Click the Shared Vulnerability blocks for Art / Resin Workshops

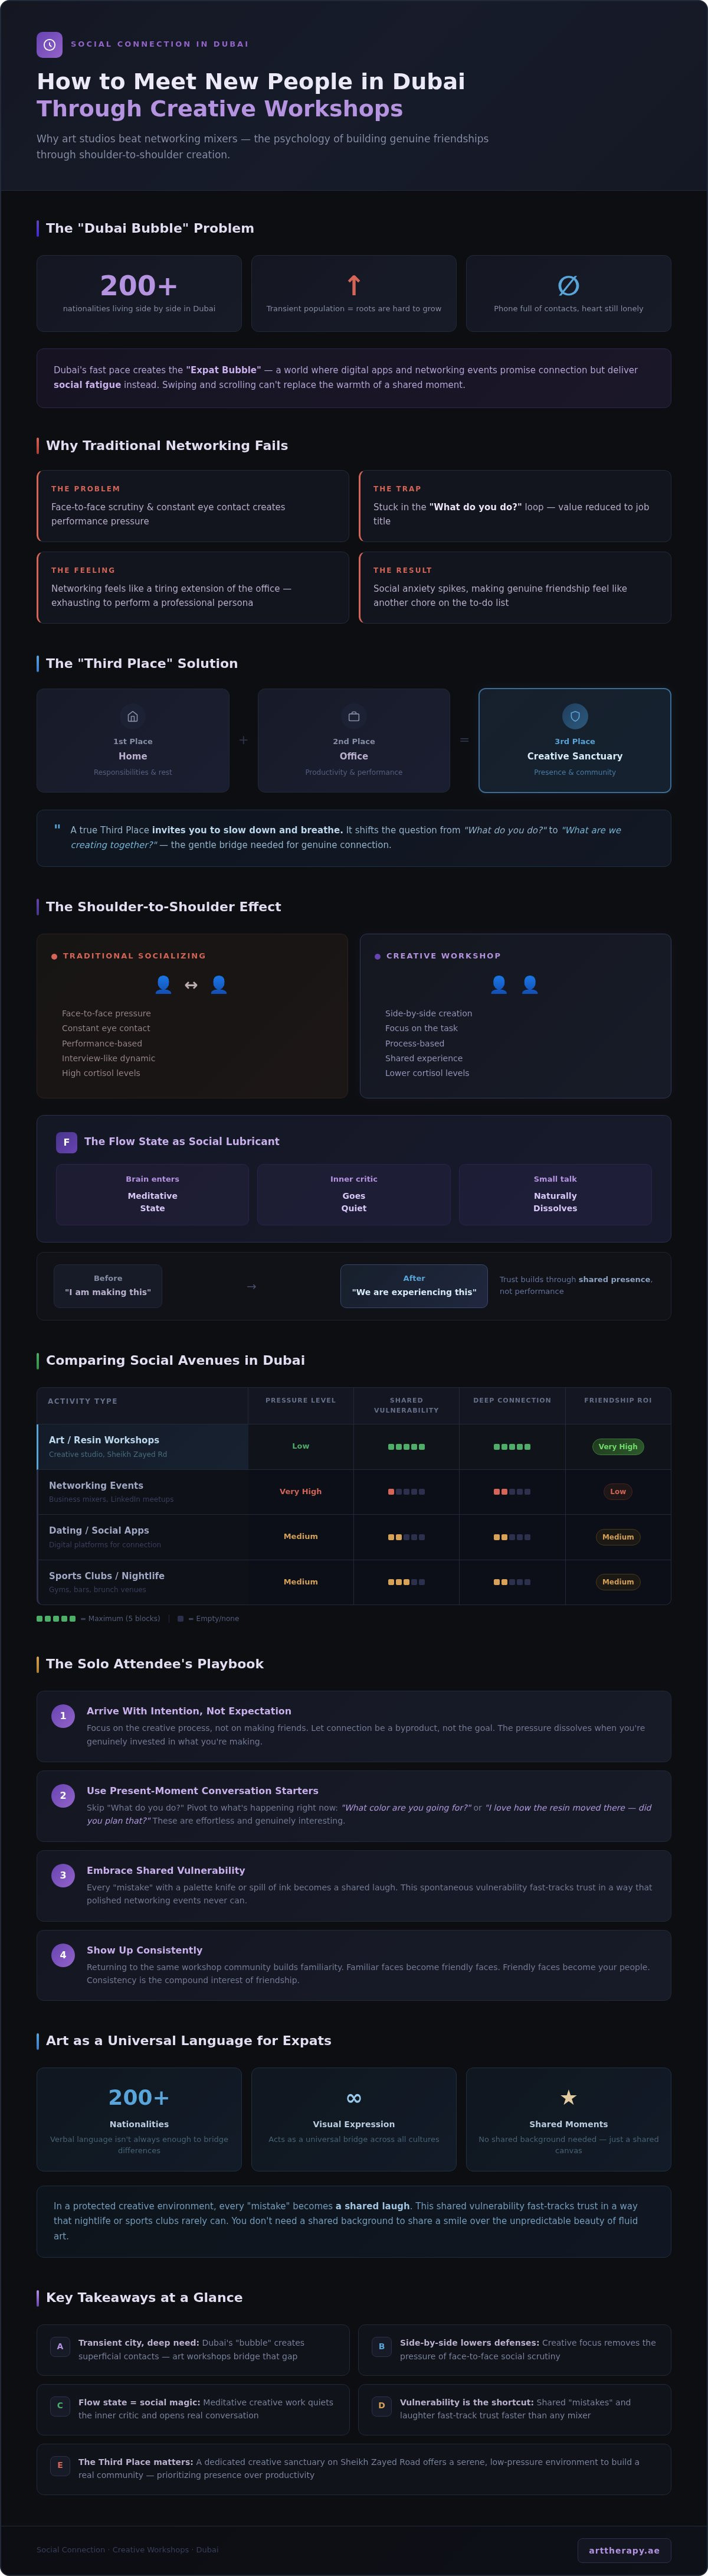[407, 1446]
